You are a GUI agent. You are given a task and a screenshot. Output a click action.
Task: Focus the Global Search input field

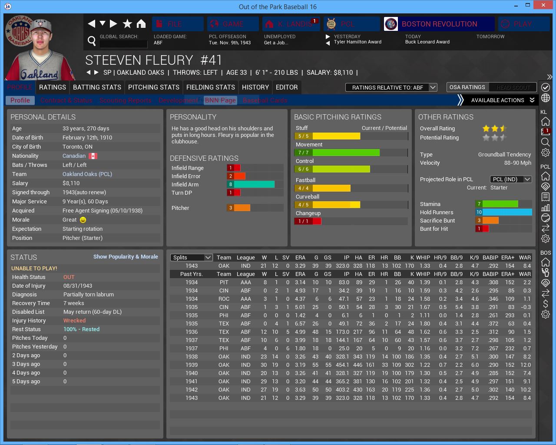pyautogui.click(x=124, y=44)
